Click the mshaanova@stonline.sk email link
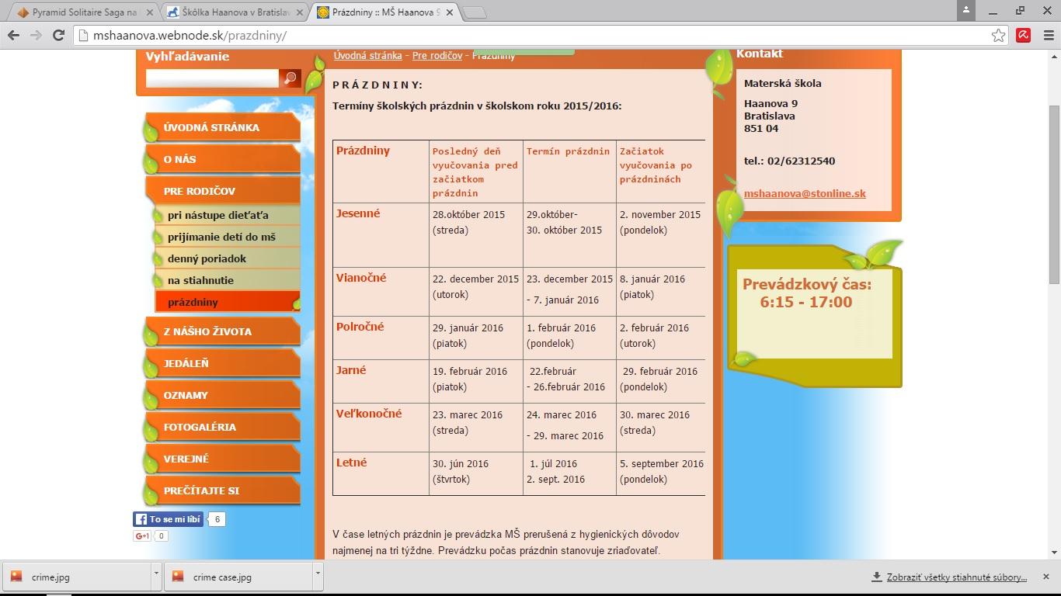This screenshot has height=596, width=1061. 805,194
